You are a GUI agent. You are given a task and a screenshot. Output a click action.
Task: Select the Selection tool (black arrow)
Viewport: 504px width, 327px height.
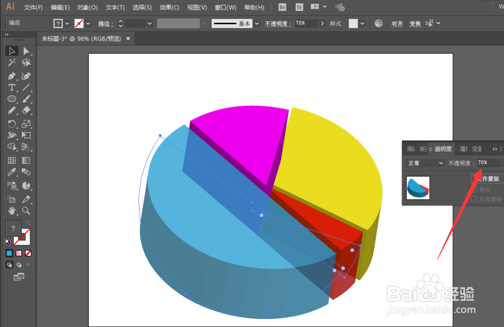(x=12, y=51)
